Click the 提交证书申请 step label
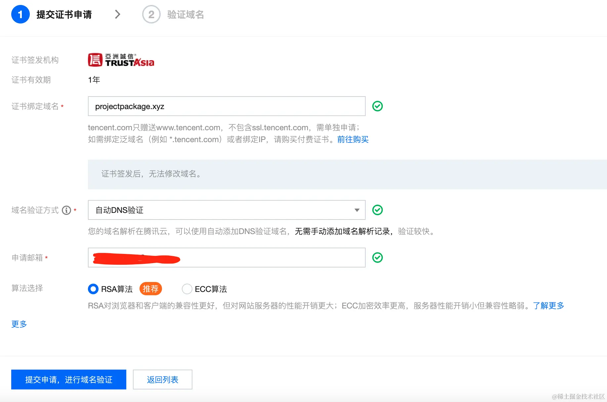The height and width of the screenshot is (402, 607). tap(64, 15)
